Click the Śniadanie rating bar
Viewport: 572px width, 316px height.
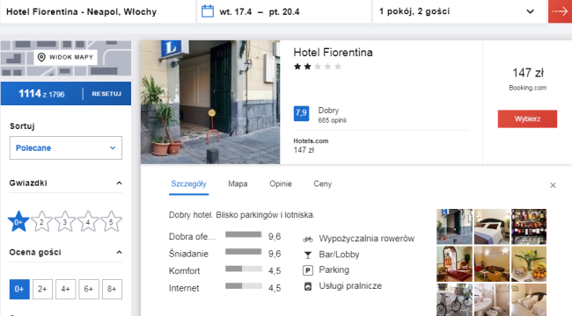tap(243, 252)
